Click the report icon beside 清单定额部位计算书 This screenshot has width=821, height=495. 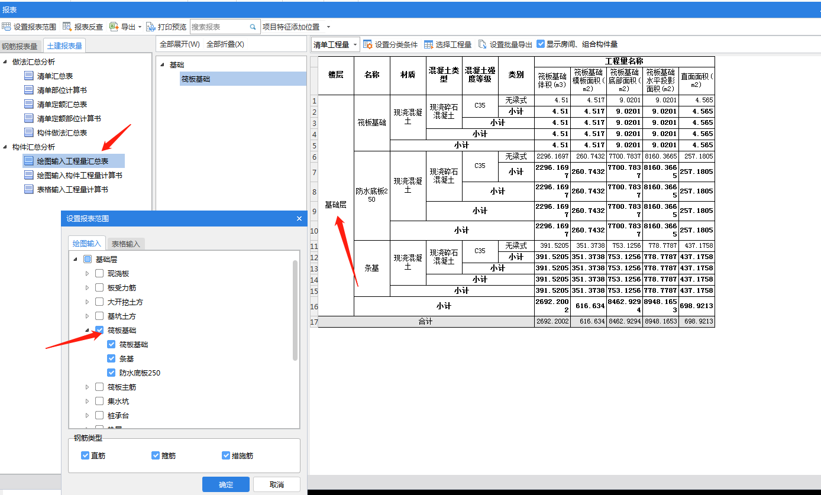(28, 118)
